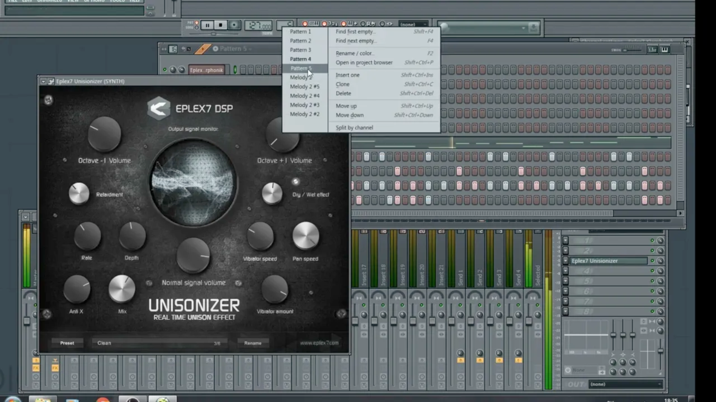Open the effect slot 2 menu arrow
The image size is (716, 402).
(x=565, y=251)
